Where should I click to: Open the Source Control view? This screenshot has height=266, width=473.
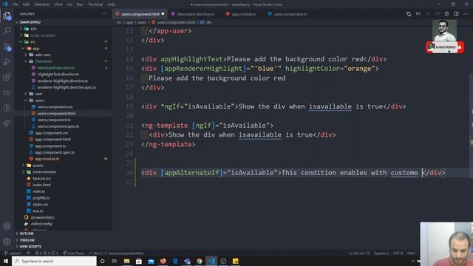(7, 47)
